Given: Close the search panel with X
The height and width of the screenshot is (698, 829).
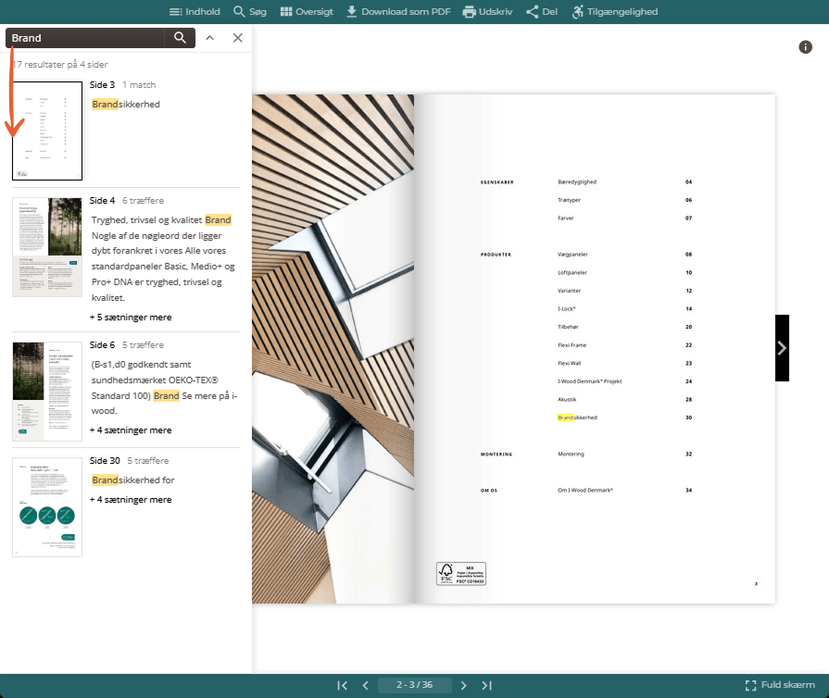Looking at the screenshot, I should pos(238,38).
